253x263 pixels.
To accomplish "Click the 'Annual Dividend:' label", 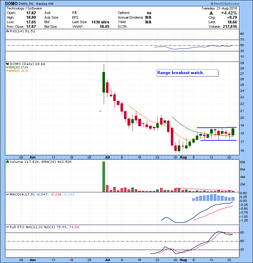I will (130, 17).
